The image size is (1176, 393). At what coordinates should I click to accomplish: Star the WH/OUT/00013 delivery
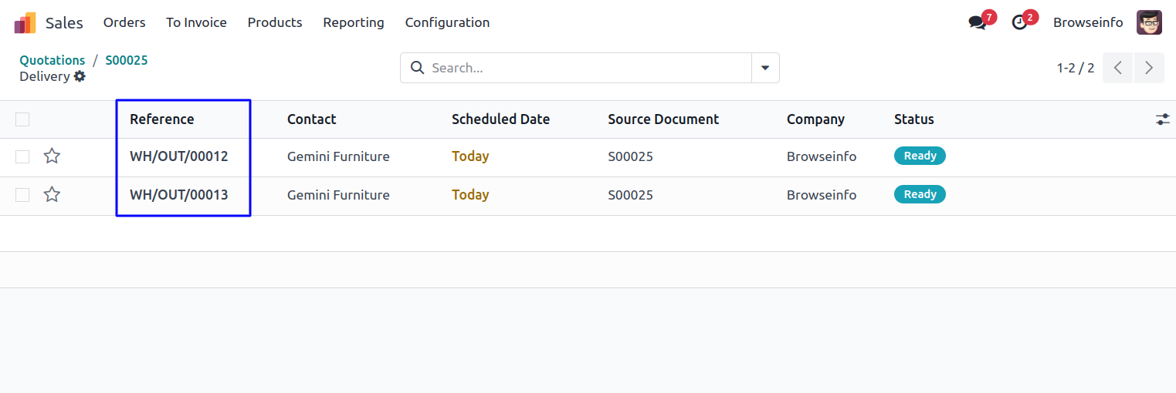point(52,195)
